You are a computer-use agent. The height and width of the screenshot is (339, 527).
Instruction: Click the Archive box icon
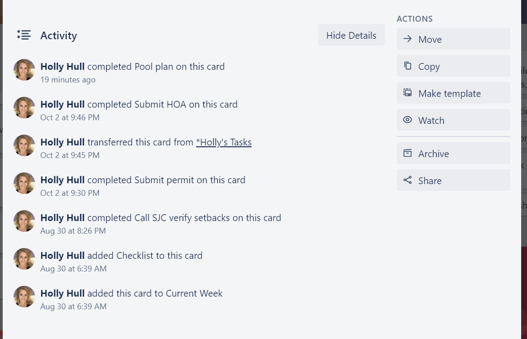tap(407, 153)
